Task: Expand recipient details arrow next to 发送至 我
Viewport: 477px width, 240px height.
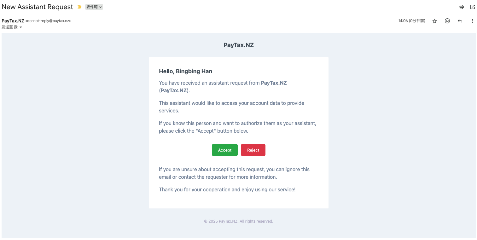Action: [x=21, y=27]
